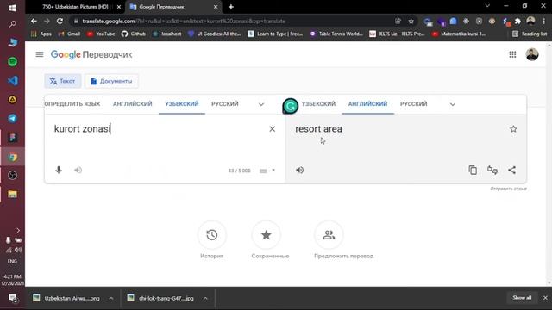Open the Chrome extensions puzzle icon
552x310 pixels.
tap(517, 21)
